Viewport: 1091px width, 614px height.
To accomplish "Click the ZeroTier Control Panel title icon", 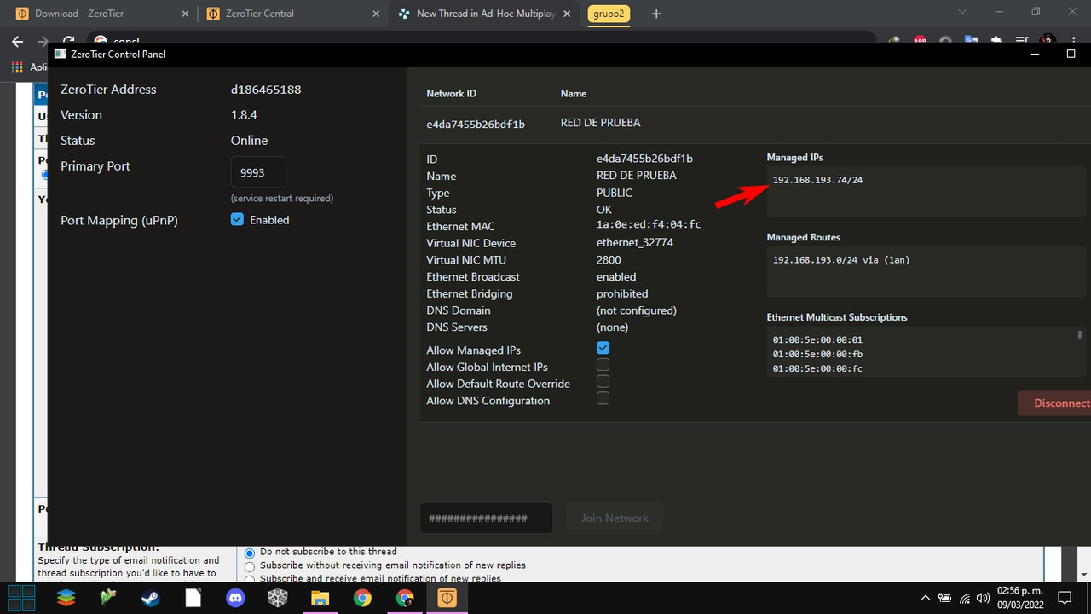I will pos(60,54).
